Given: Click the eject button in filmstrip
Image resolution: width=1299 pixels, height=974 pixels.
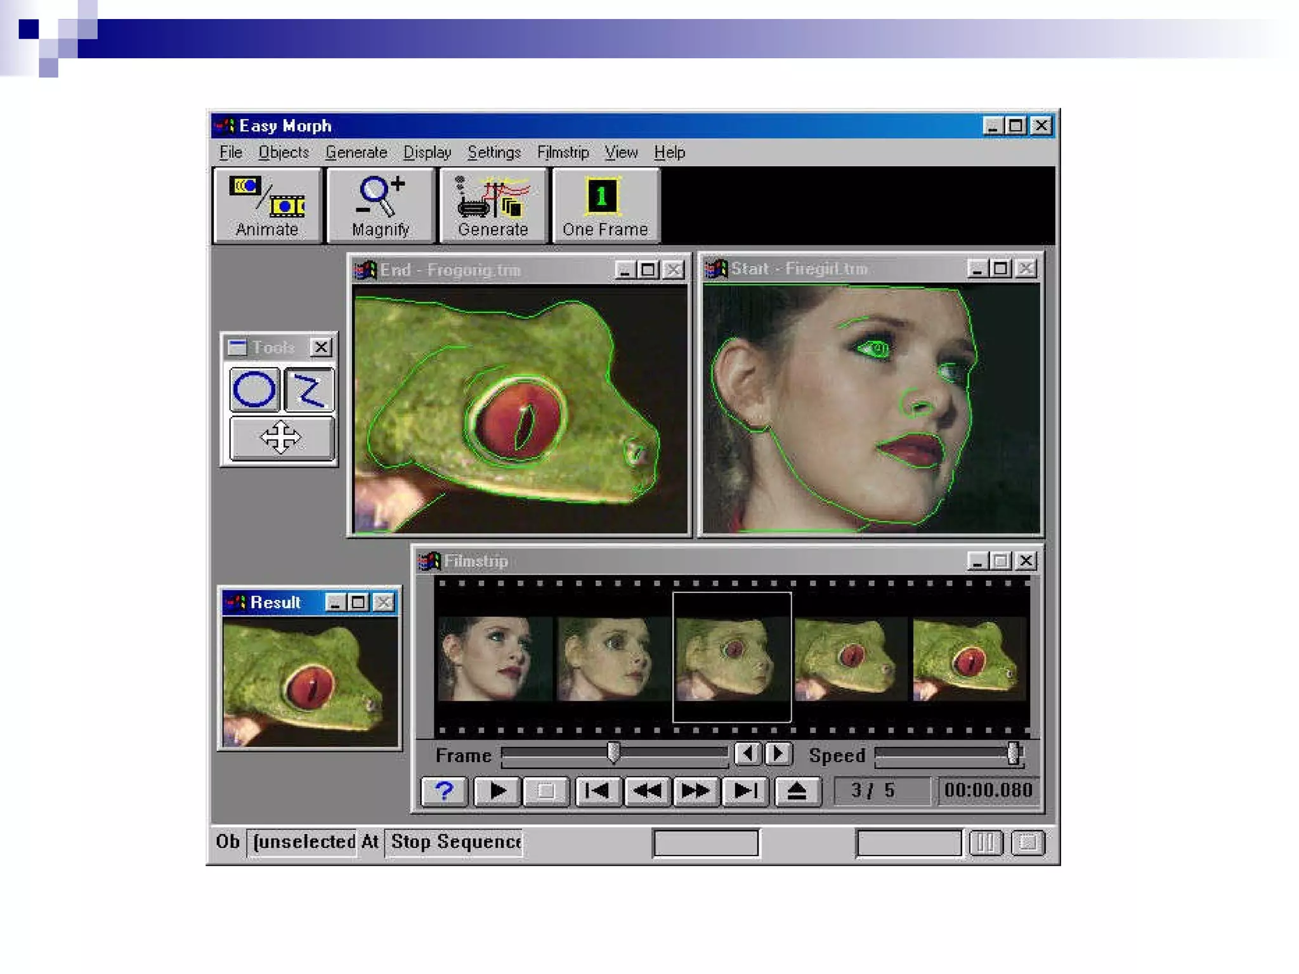Looking at the screenshot, I should coord(797,791).
